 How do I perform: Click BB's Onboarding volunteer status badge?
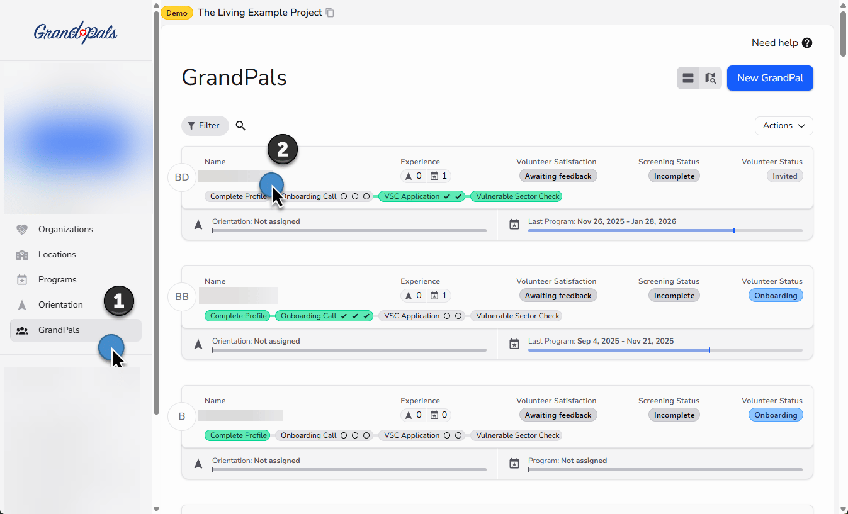point(776,296)
